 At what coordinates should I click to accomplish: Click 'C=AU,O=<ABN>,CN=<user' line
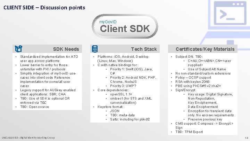point(209,61)
